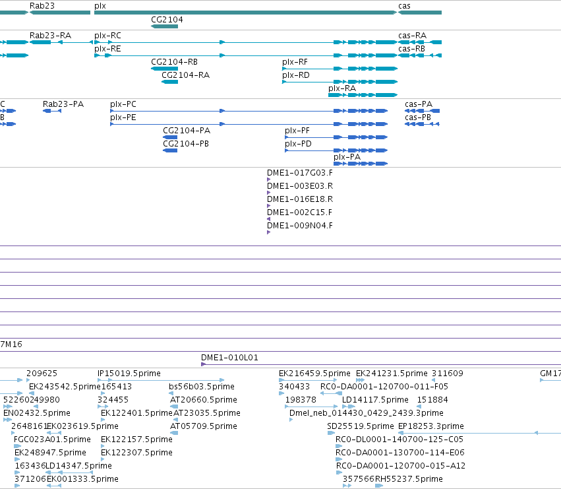This screenshot has height=489, width=561.
Task: Click the CG2104-RA transcript
Action: point(169,82)
